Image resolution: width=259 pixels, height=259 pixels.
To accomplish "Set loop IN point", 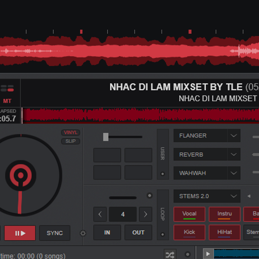I will 107,232.
